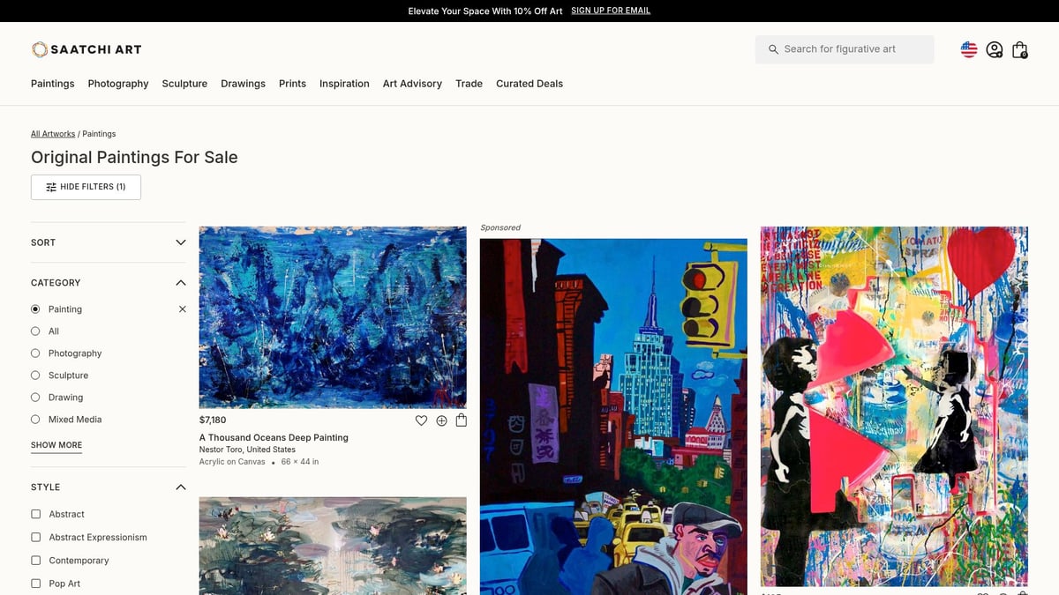Open the sponsored New York street painting
Image resolution: width=1059 pixels, height=595 pixels.
613,416
